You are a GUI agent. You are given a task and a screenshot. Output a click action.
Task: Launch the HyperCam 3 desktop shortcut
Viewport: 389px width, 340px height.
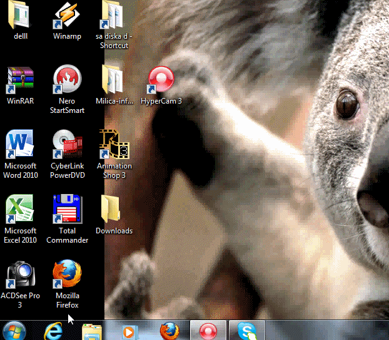click(160, 80)
